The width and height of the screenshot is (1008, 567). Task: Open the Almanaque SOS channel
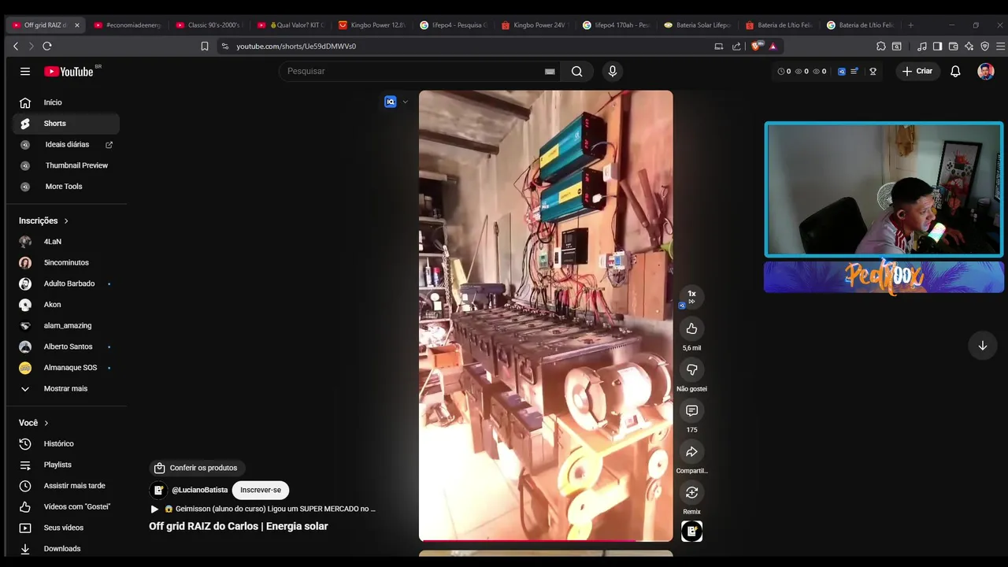pyautogui.click(x=65, y=368)
